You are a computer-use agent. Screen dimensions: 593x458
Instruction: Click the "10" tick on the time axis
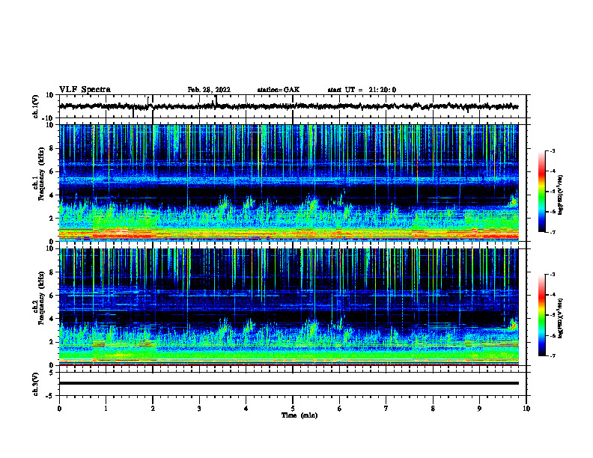click(x=526, y=409)
